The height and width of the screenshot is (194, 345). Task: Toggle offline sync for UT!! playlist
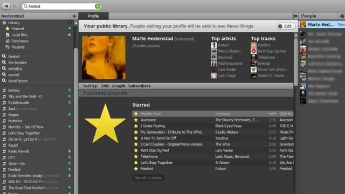(70, 157)
